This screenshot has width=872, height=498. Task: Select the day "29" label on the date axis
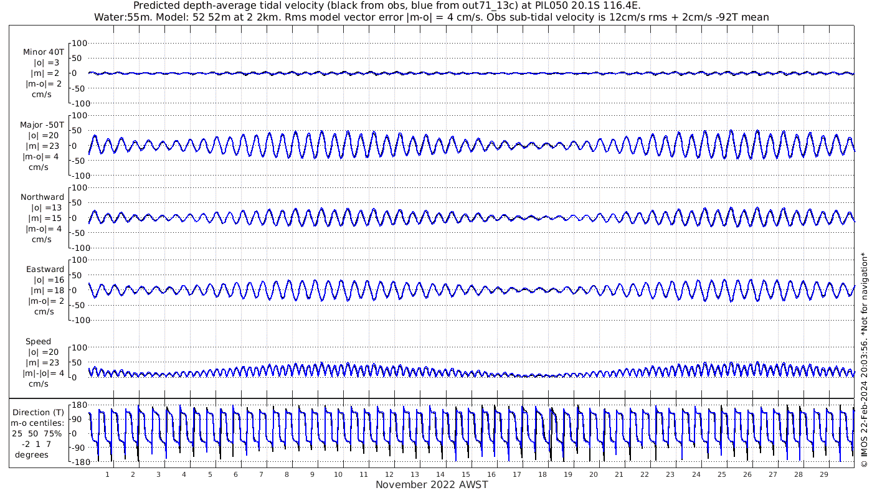[824, 474]
